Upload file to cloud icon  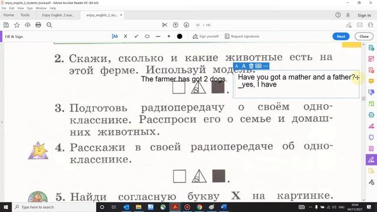coord(28,25)
